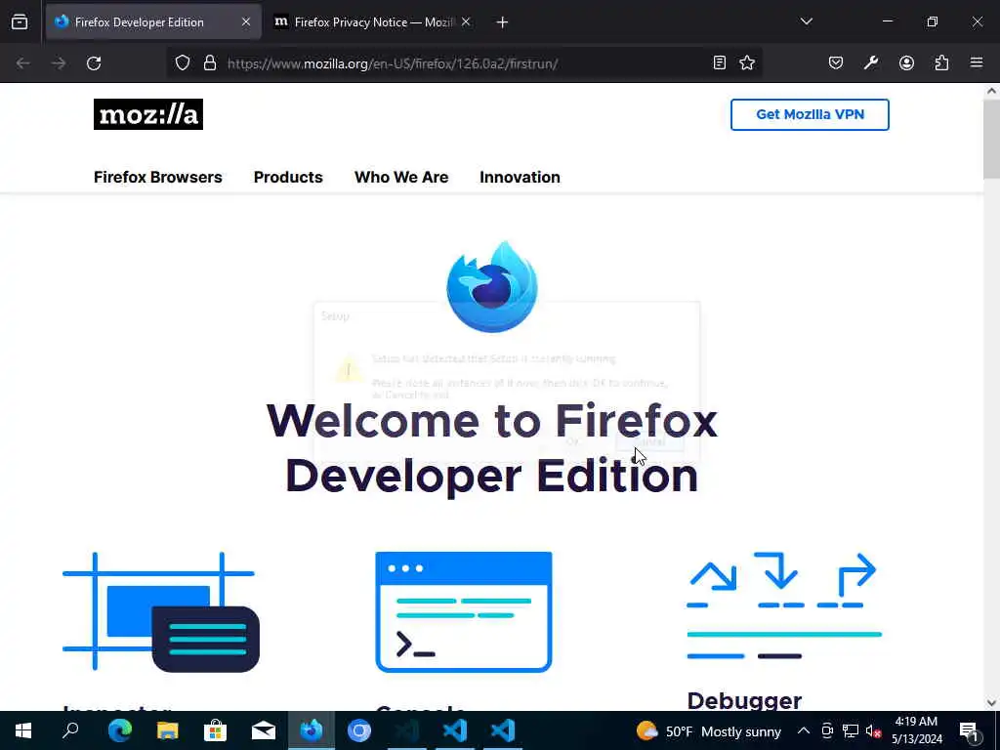Screen dimensions: 1000x750
Task: Open Firefox Browsers menu
Action: (157, 177)
